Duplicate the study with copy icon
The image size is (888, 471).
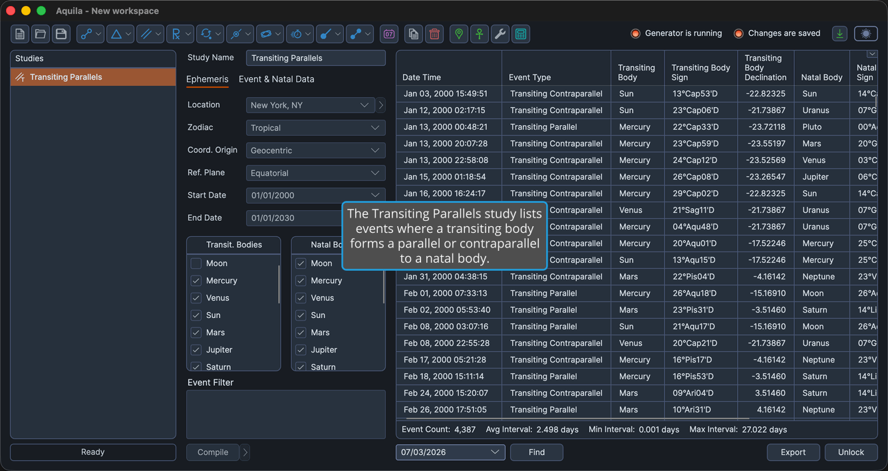[x=414, y=34]
